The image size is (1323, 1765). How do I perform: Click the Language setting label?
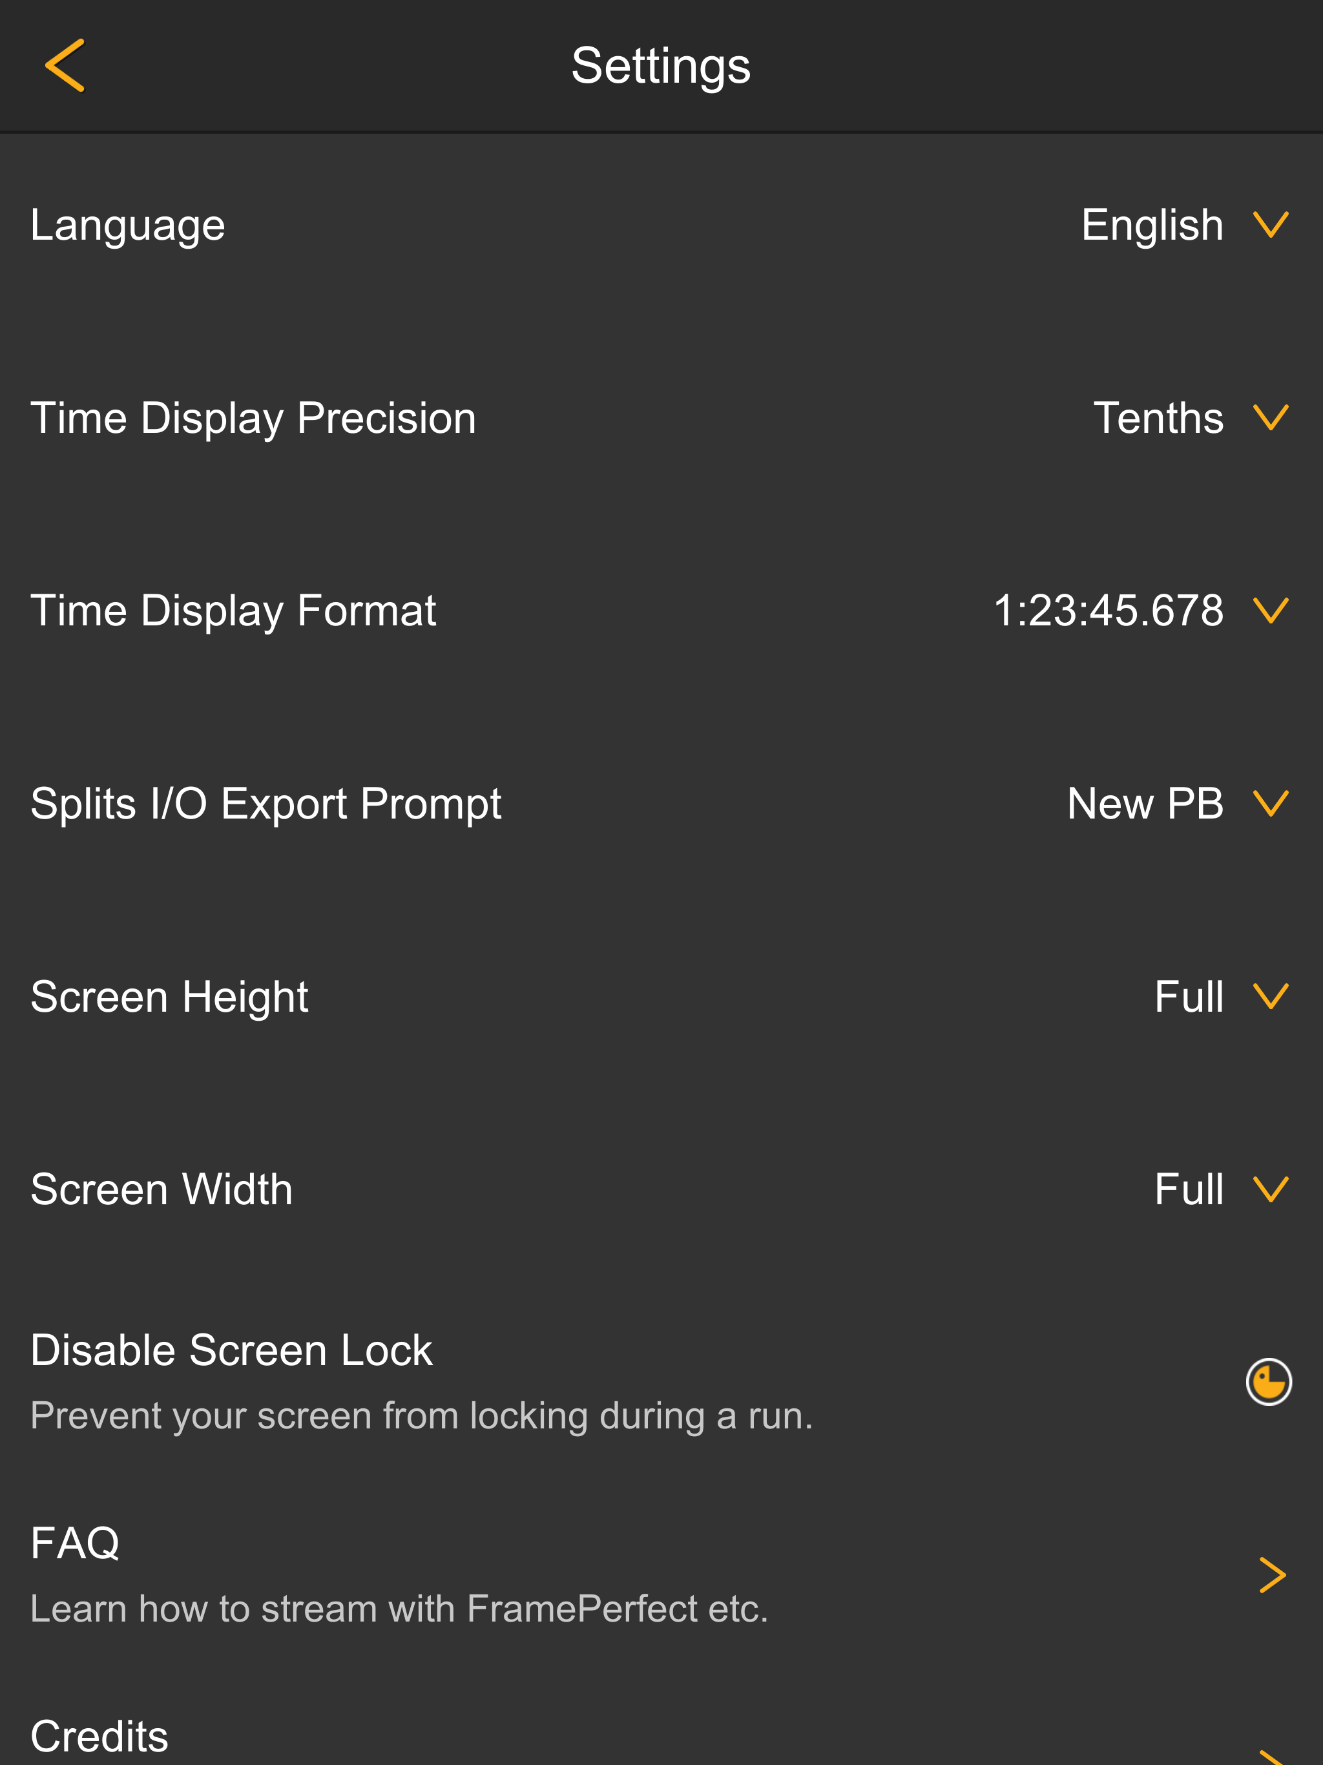pyautogui.click(x=128, y=225)
